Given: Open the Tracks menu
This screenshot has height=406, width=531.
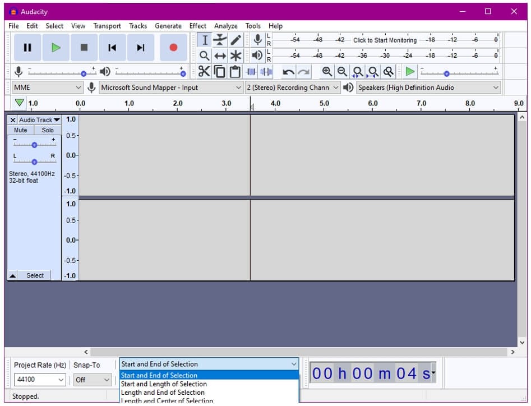Looking at the screenshot, I should click(x=138, y=26).
